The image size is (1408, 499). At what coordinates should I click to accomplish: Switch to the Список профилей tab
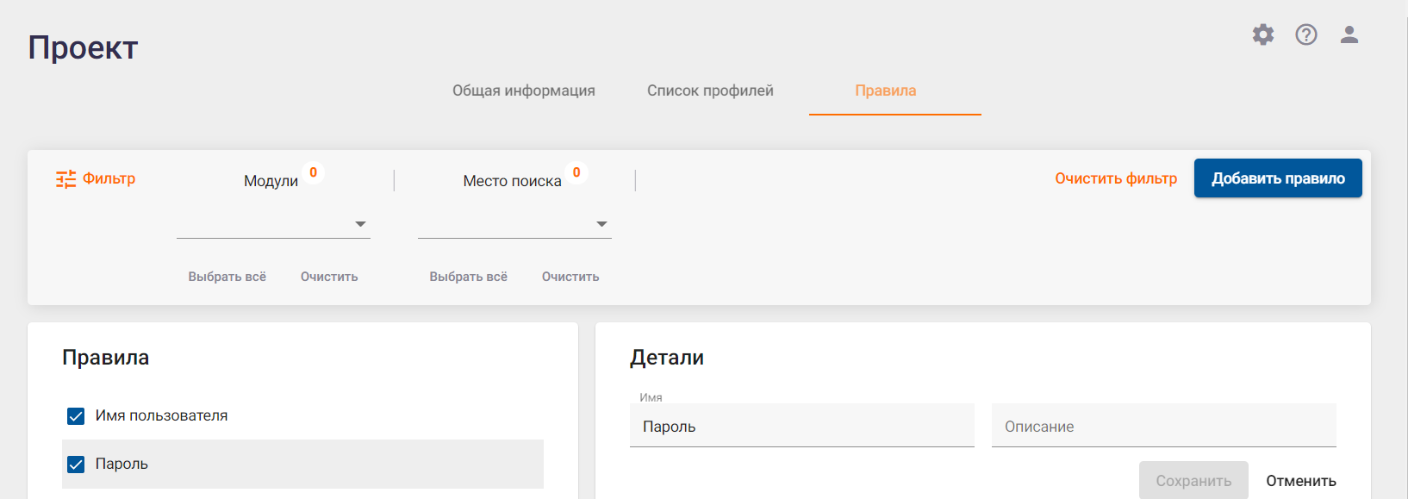(x=710, y=90)
